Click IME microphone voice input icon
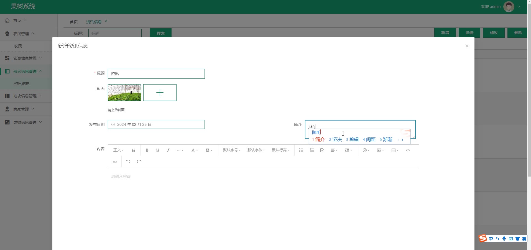 point(504,239)
